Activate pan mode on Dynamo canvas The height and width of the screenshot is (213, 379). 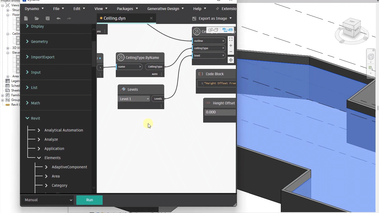coord(231,60)
